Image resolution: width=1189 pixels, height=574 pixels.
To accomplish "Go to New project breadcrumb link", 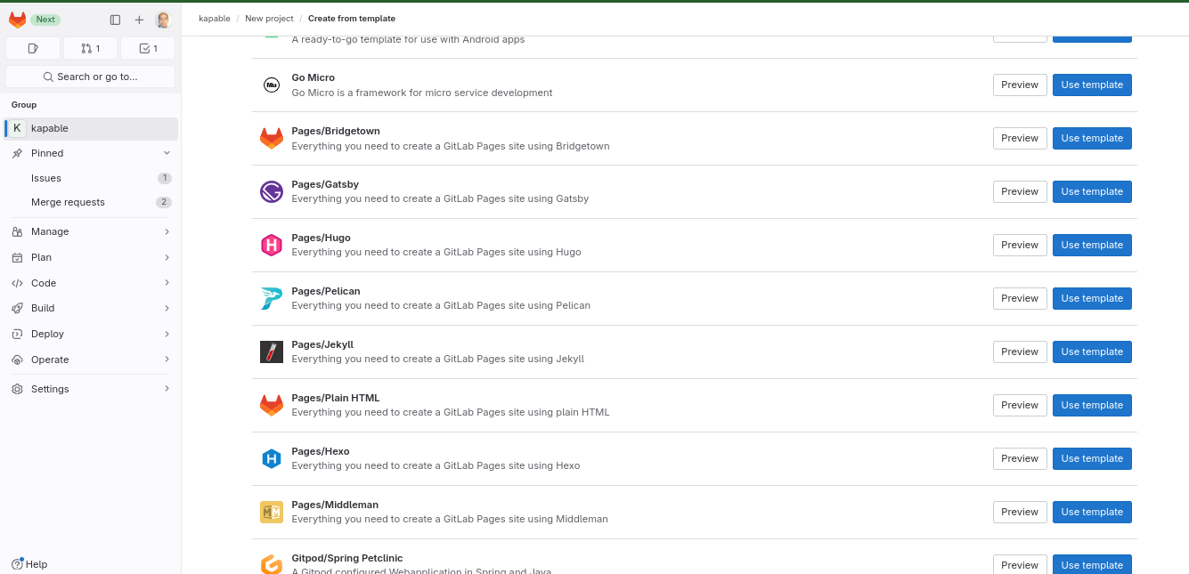I will pyautogui.click(x=270, y=19).
